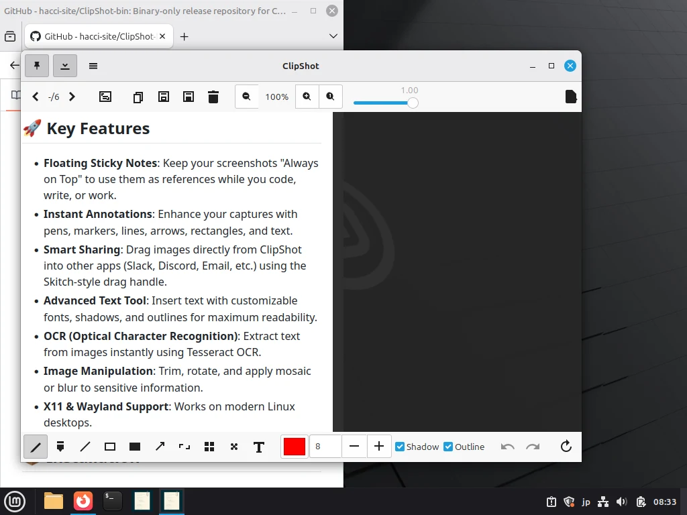The width and height of the screenshot is (687, 515).
Task: Open a new browser tab
Action: click(184, 37)
